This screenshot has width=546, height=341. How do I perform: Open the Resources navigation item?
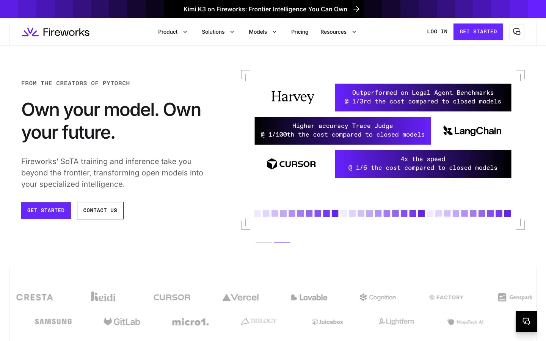tap(333, 32)
